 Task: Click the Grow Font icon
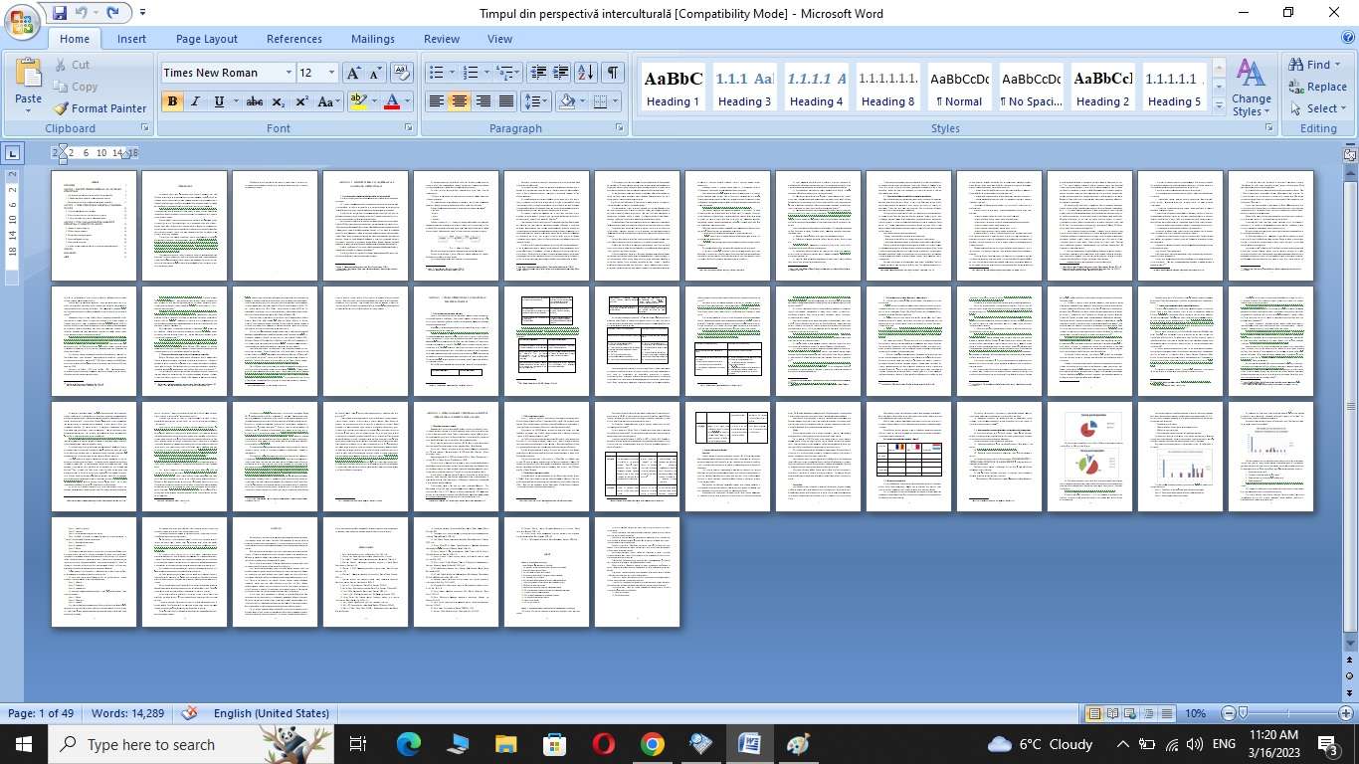[353, 73]
